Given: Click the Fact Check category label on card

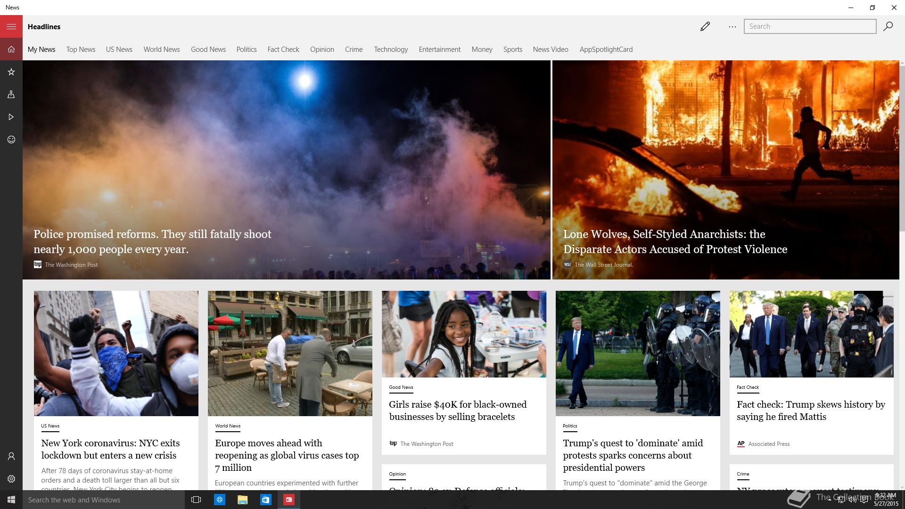Looking at the screenshot, I should (x=748, y=387).
